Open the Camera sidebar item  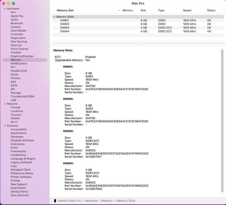(16, 27)
